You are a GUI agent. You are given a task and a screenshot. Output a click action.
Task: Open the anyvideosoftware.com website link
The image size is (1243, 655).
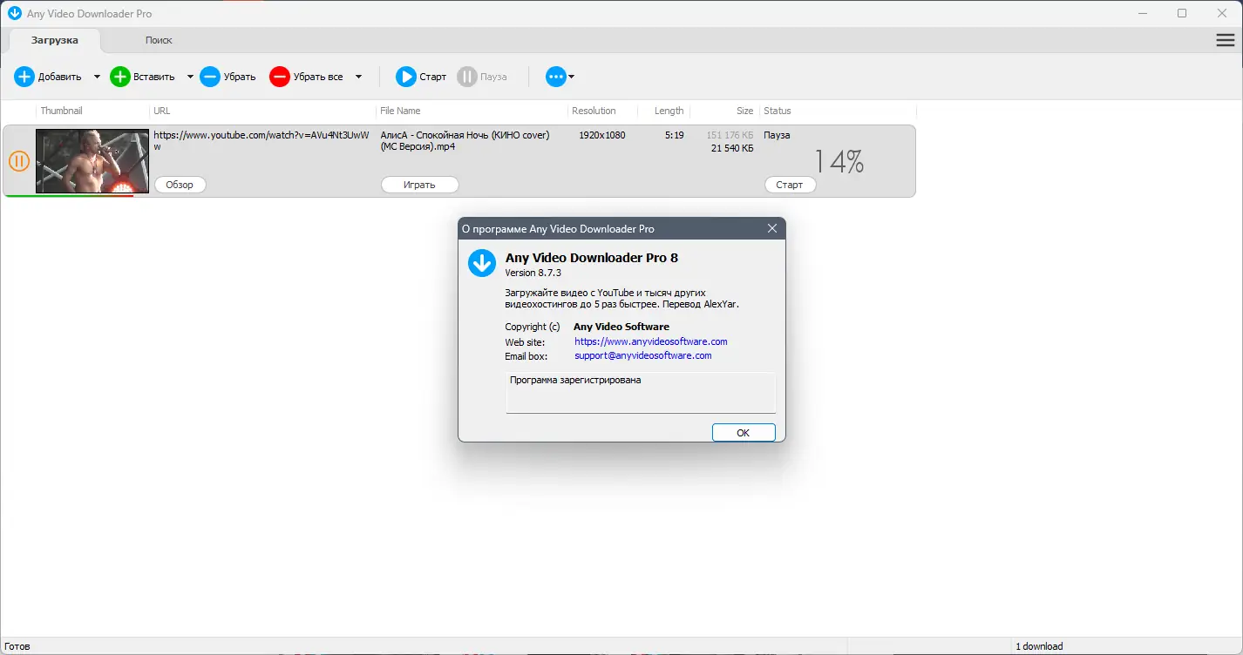(x=650, y=341)
